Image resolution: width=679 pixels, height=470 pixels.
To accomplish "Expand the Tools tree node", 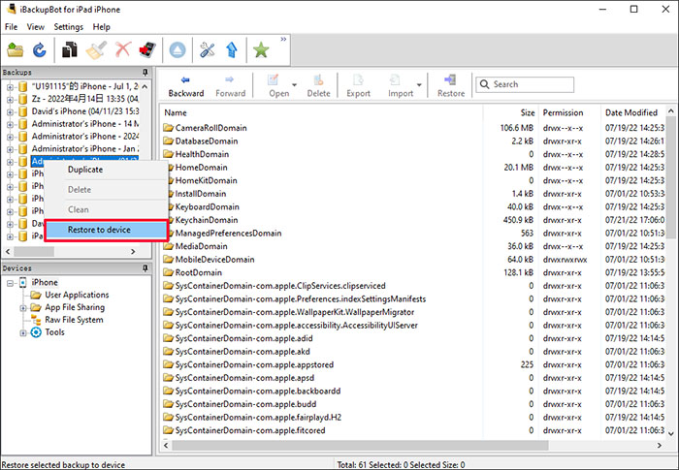I will pos(23,332).
